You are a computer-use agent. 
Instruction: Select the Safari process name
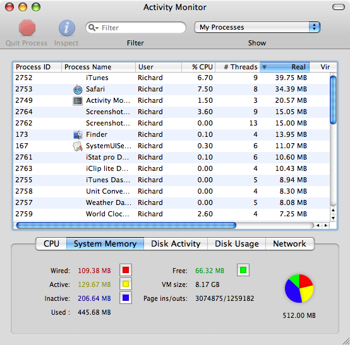[x=95, y=89]
